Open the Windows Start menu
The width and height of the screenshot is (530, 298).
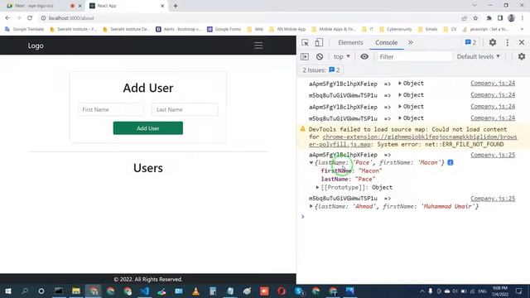pyautogui.click(x=7, y=291)
